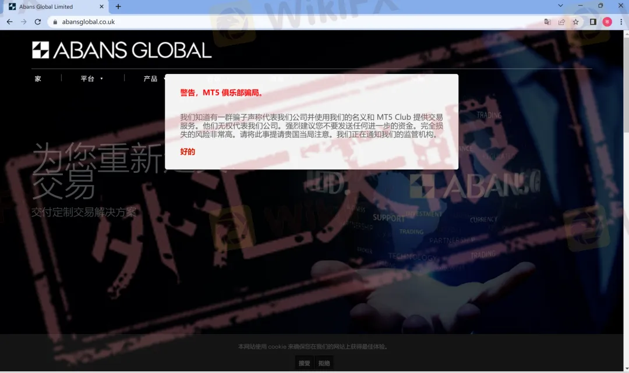The height and width of the screenshot is (373, 629).
Task: Open the tab search chevron
Action: point(560,6)
